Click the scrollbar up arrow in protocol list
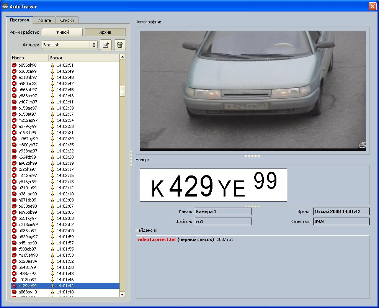 point(123,57)
